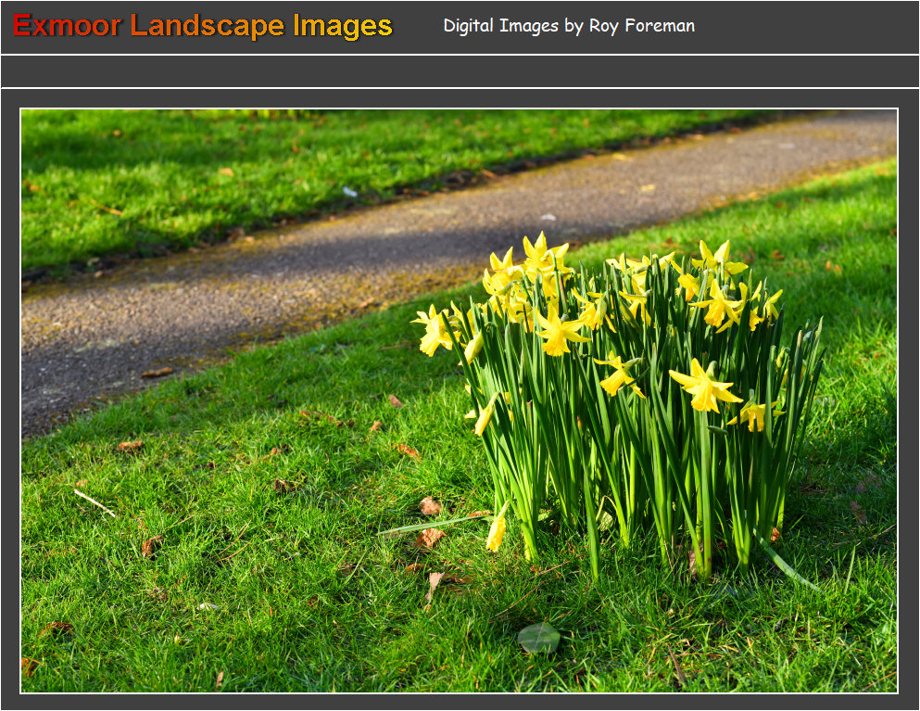Click the Exmoor Landscape Images site title

[x=203, y=26]
